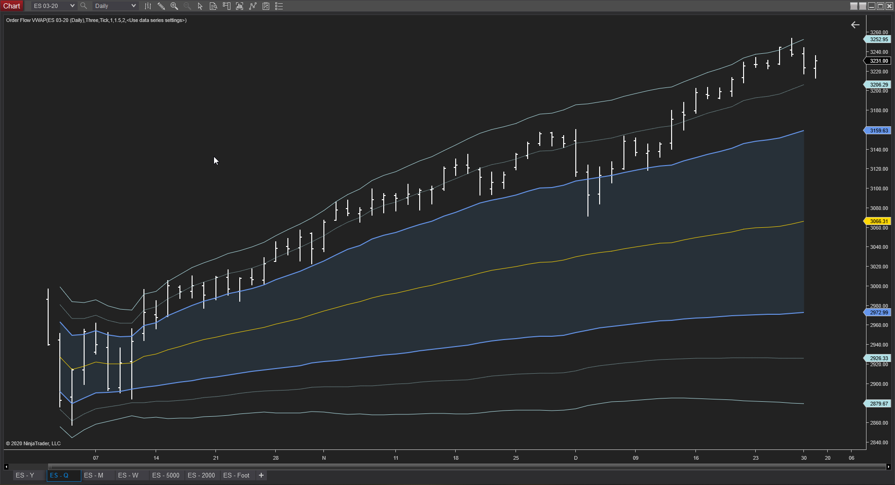Open the Indicators toolbar icon
Viewport: 895px width, 485px height.
click(239, 6)
